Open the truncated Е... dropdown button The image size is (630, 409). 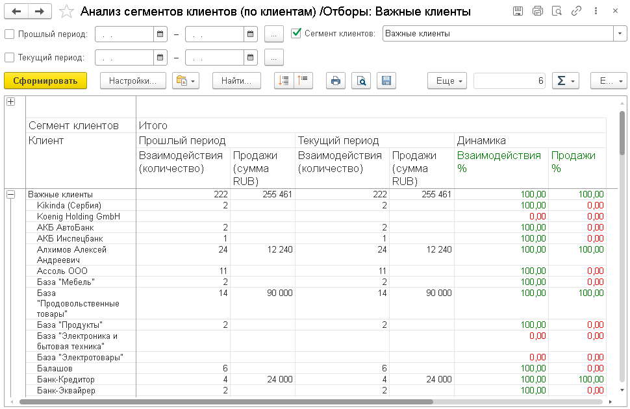[x=609, y=81]
